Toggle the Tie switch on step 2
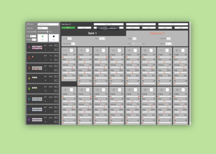 tap(85, 83)
